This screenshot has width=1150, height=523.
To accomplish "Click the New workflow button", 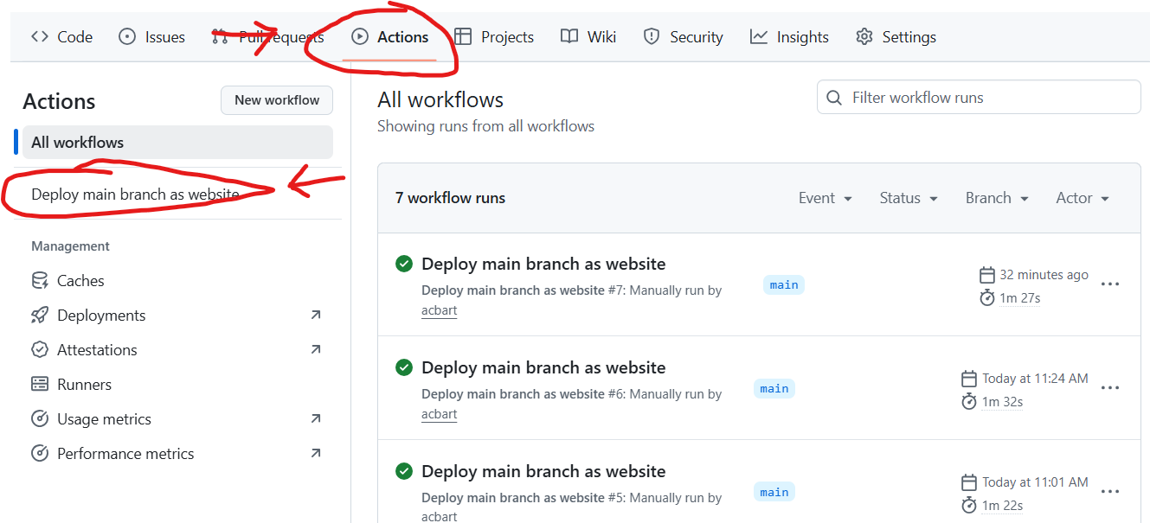I will [x=276, y=99].
